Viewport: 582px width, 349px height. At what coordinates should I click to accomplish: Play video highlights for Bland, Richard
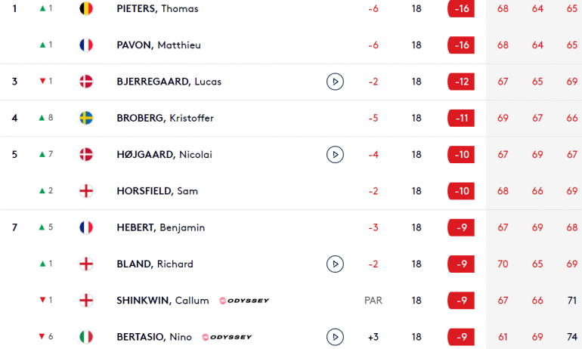pos(335,264)
